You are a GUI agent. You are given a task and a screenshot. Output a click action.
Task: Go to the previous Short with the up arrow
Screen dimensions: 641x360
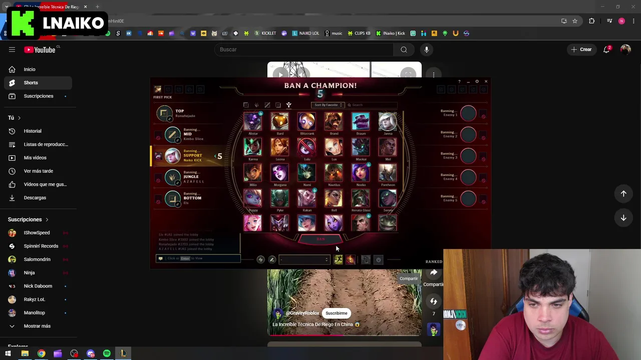(623, 193)
